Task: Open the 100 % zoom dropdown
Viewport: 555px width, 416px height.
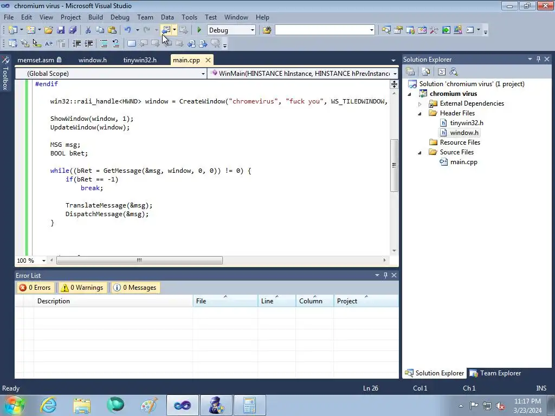Action: (x=43, y=261)
